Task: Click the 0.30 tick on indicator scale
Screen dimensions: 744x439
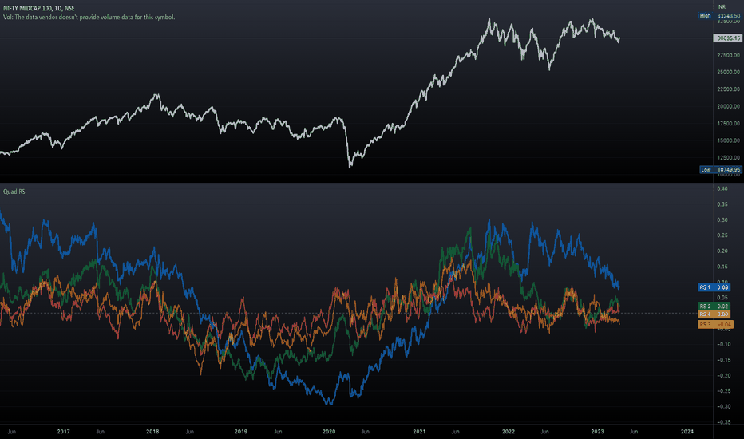Action: [x=722, y=220]
